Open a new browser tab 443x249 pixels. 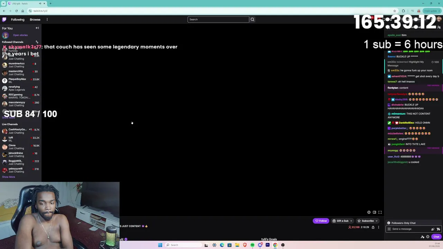[x=50, y=3]
